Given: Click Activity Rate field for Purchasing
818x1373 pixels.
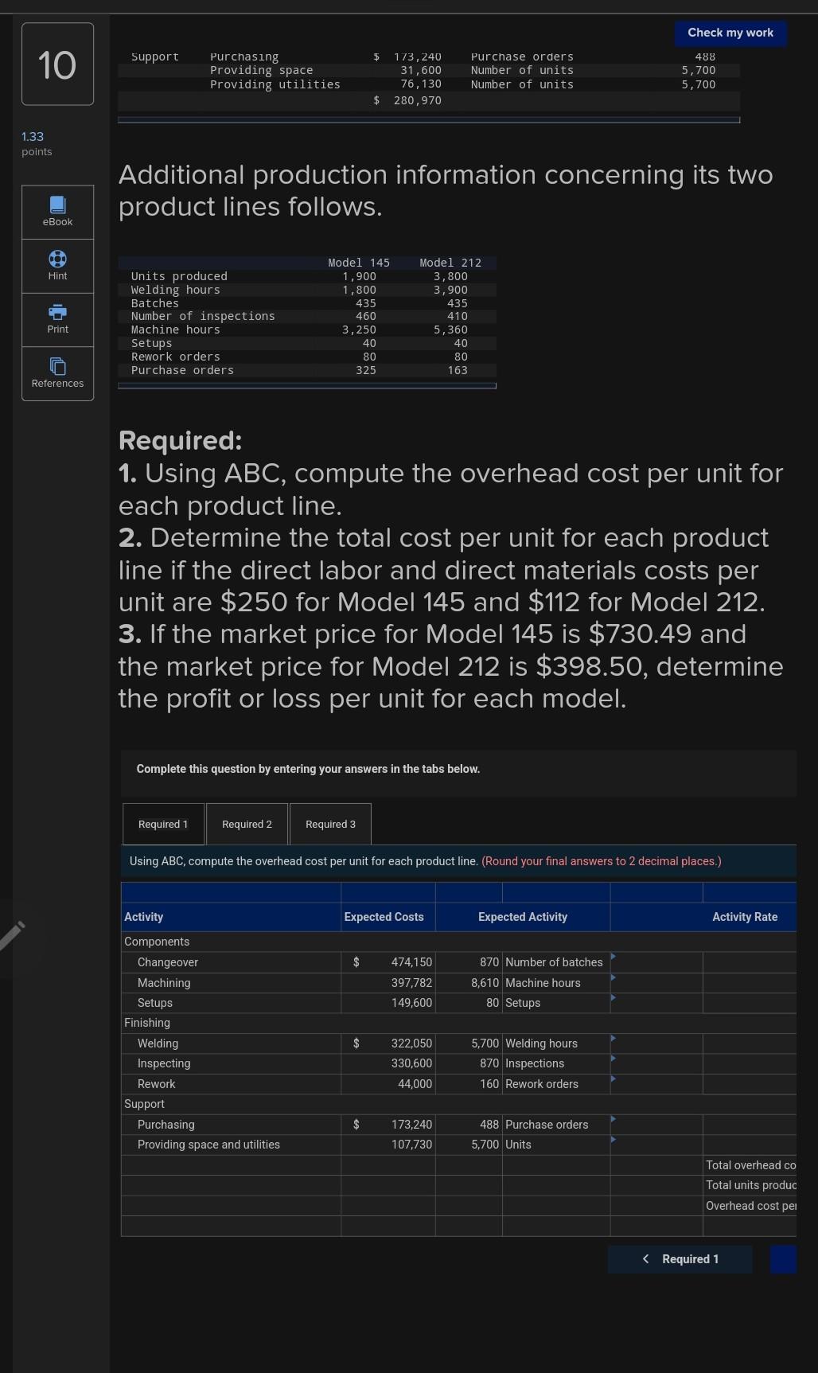Looking at the screenshot, I should click(x=749, y=1125).
